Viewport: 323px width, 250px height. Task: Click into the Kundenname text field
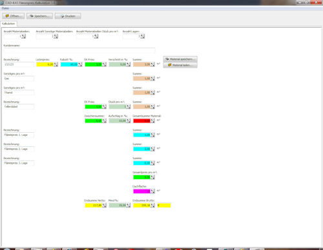(x=79, y=50)
